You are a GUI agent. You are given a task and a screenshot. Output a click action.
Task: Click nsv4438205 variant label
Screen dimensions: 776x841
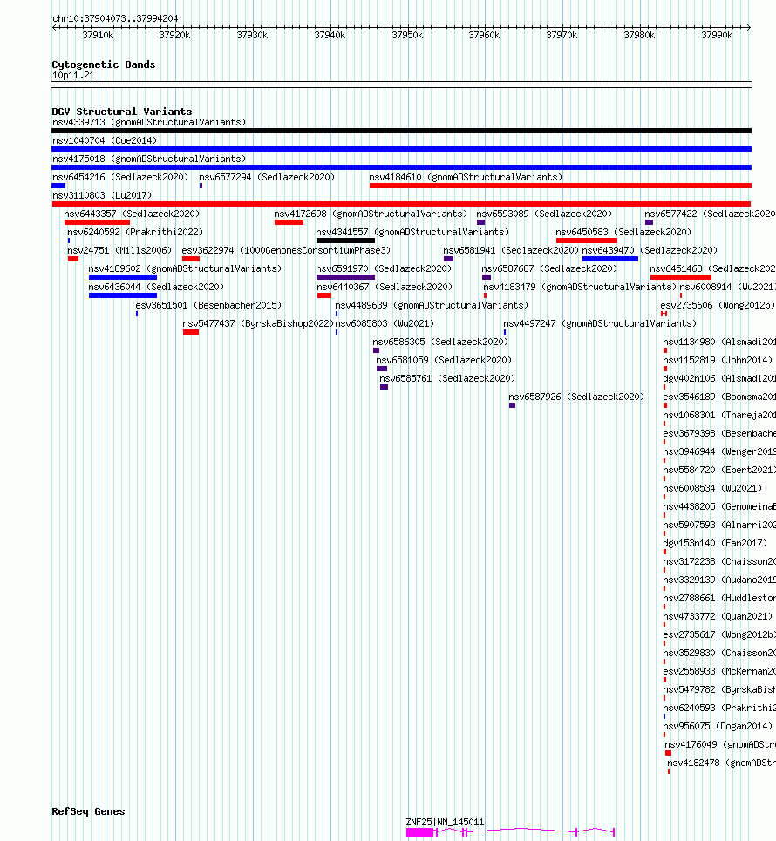(719, 506)
